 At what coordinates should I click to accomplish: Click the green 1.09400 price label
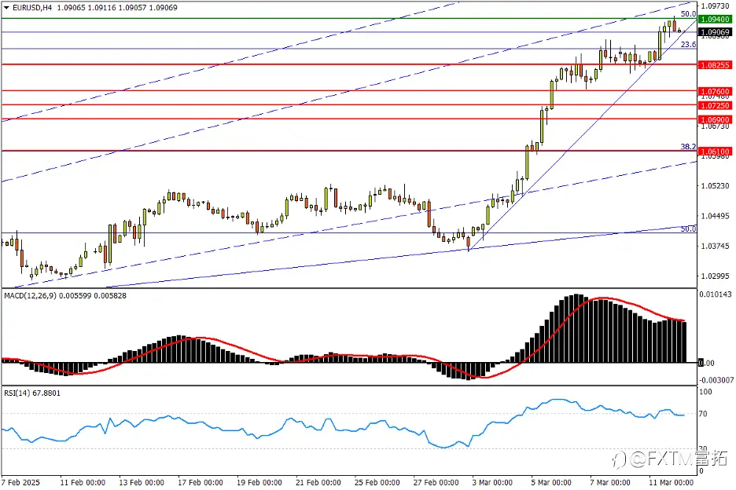pyautogui.click(x=715, y=19)
